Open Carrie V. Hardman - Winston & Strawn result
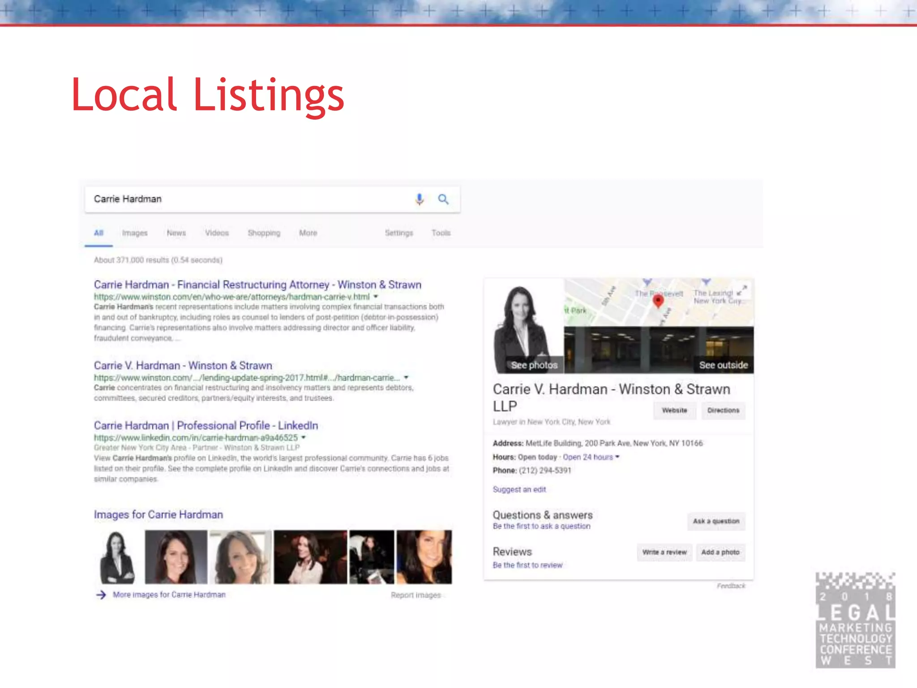Image resolution: width=917 pixels, height=688 pixels. coord(183,365)
